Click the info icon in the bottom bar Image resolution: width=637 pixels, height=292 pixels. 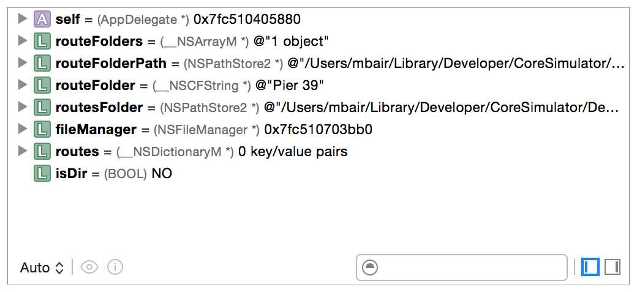pos(115,268)
